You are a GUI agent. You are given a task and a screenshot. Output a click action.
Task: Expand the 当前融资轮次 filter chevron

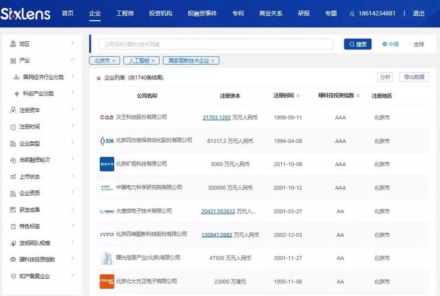(73, 159)
